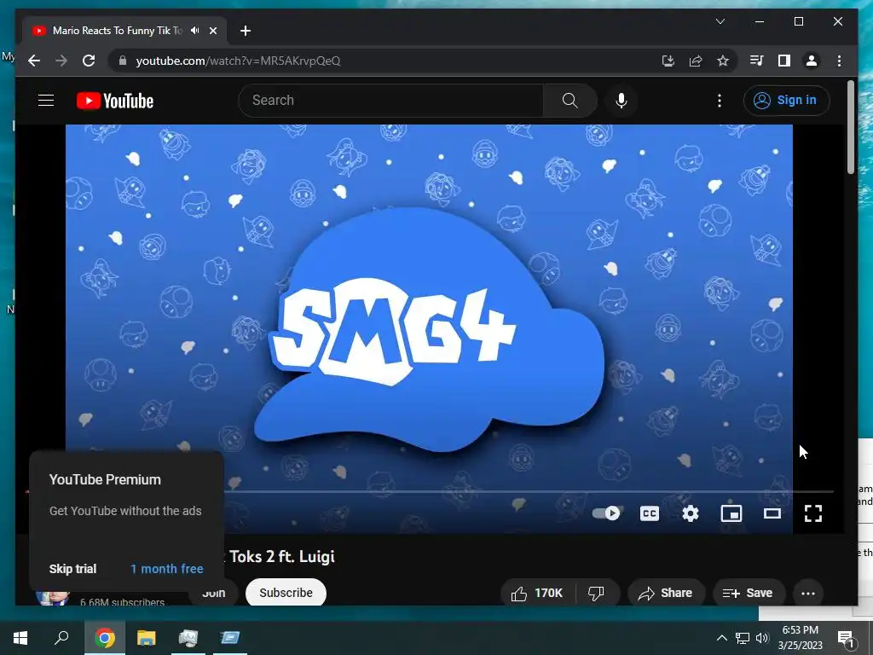This screenshot has height=655, width=873.
Task: Open volume control in system tray
Action: coord(762,638)
